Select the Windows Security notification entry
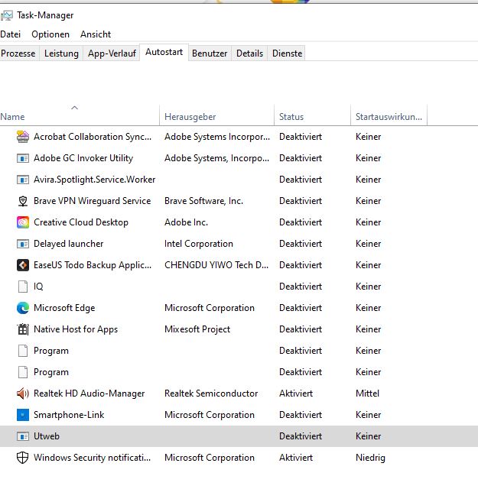Screen dimensions: 478x502 tap(92, 458)
